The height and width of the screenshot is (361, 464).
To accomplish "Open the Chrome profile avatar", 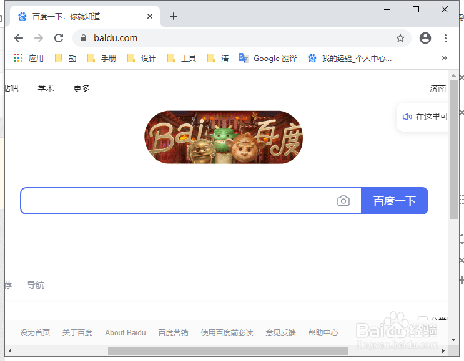I will tap(425, 38).
